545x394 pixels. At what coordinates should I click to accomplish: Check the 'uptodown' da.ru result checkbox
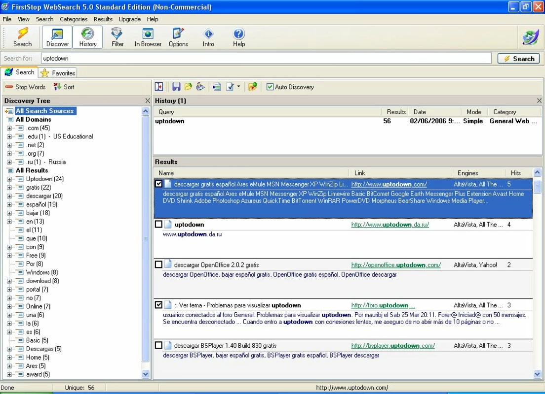(158, 225)
